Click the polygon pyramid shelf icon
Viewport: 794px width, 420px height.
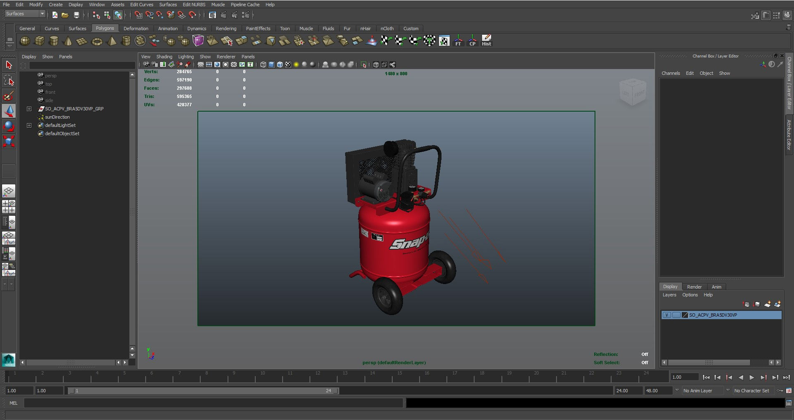point(112,41)
